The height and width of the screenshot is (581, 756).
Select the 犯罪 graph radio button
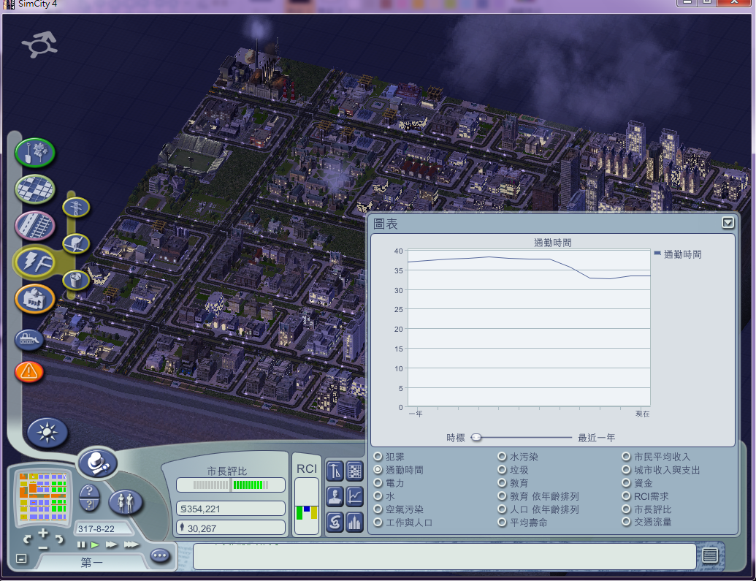tap(378, 457)
